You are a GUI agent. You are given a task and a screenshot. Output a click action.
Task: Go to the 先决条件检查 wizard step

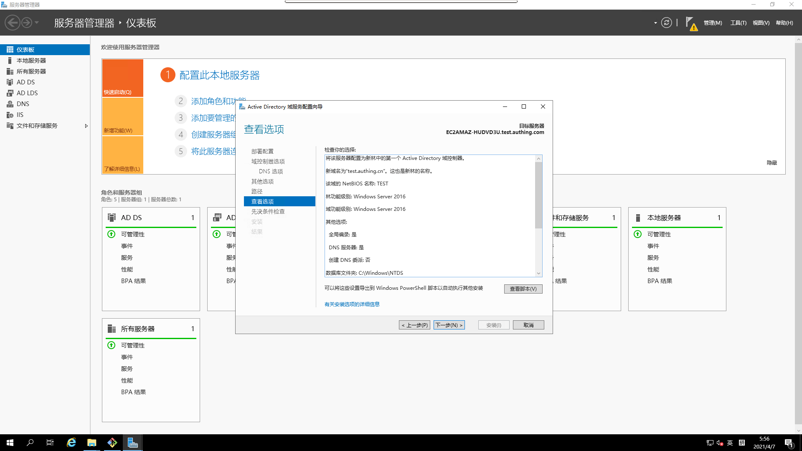268,212
